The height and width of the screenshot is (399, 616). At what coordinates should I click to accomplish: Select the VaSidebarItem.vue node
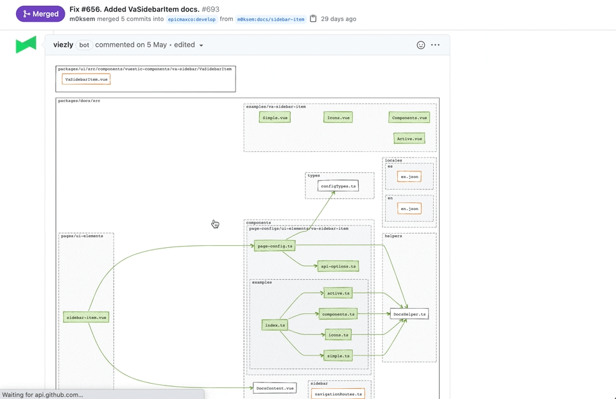point(86,79)
